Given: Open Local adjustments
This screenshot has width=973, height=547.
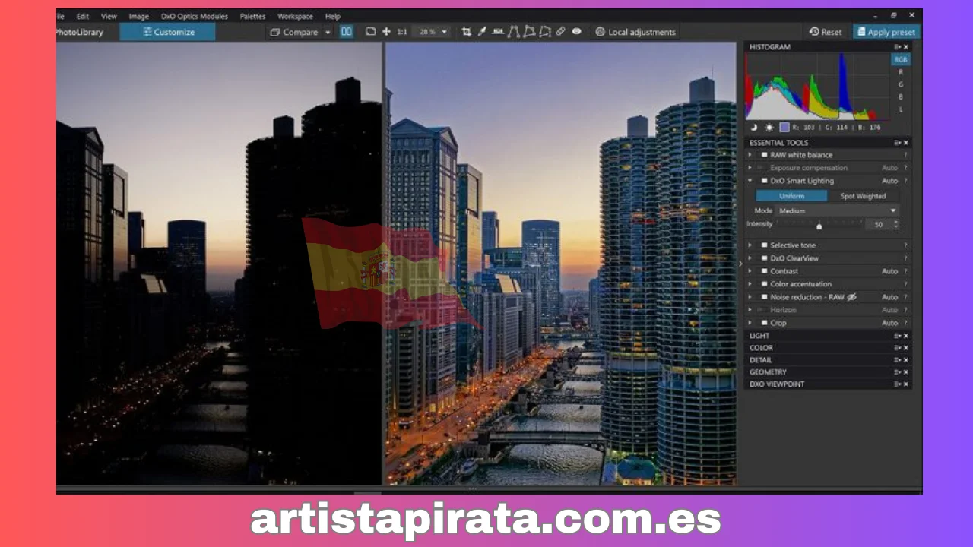Looking at the screenshot, I should [635, 32].
